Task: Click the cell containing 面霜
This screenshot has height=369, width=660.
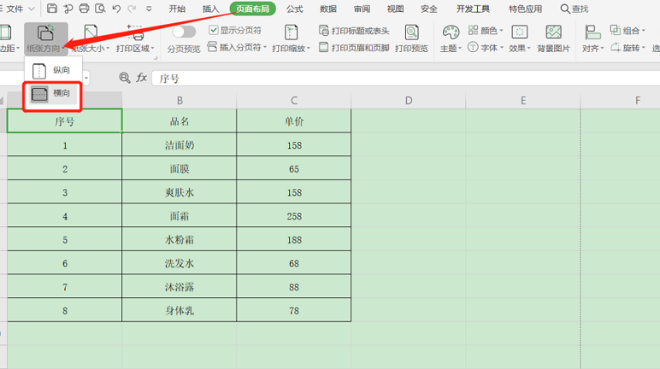Action: coord(180,216)
